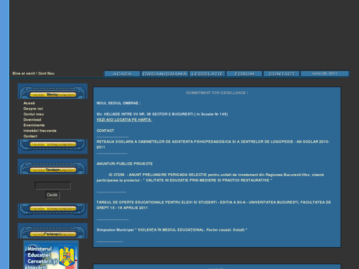Click the 'COMMITMENT FOR EXCELLENCE !' heading
This screenshot has width=359, height=269.
(217, 93)
